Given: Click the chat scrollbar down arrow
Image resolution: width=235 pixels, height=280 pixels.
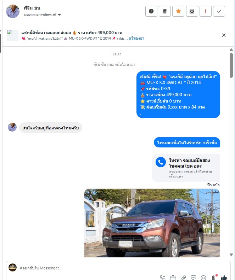Looking at the screenshot, I should pos(231,255).
